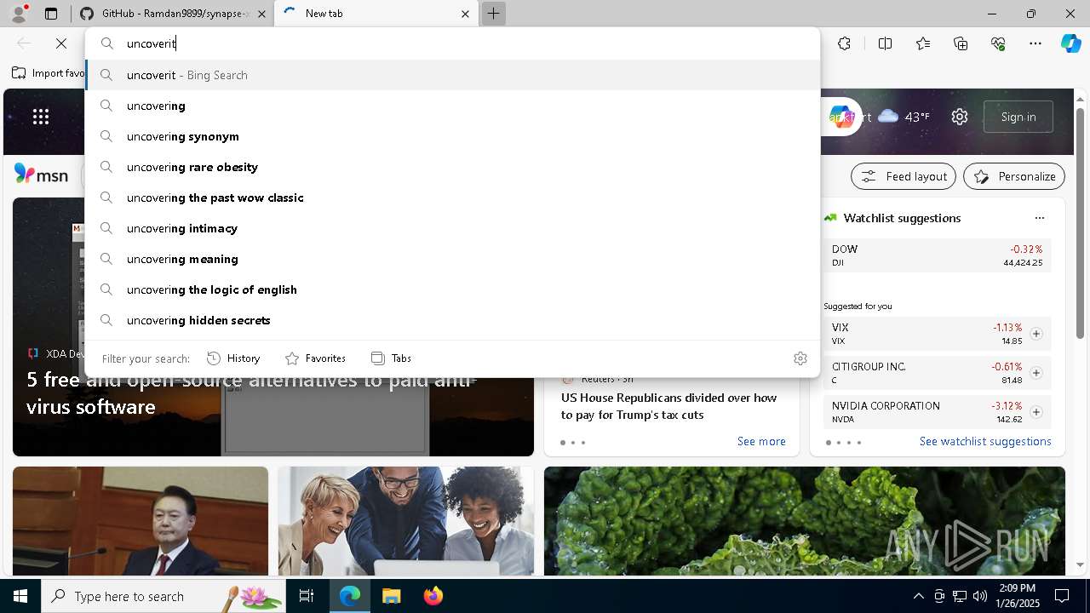Open US House Republicans article
Screen dimensions: 1090x613
(x=668, y=406)
